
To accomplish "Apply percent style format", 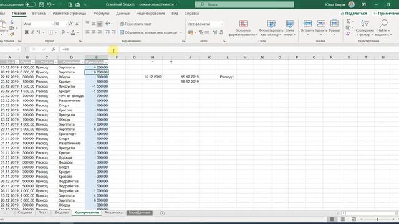I will point(201,32).
